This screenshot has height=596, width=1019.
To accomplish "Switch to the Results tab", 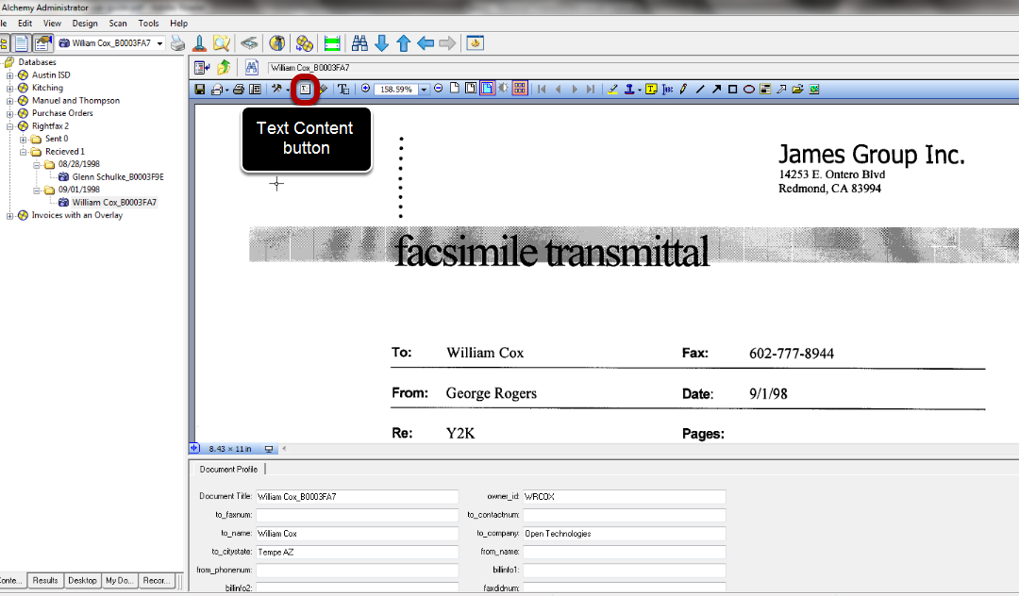I will tap(45, 580).
